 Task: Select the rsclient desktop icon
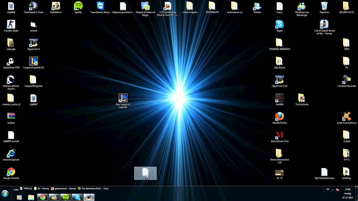coord(34,26)
